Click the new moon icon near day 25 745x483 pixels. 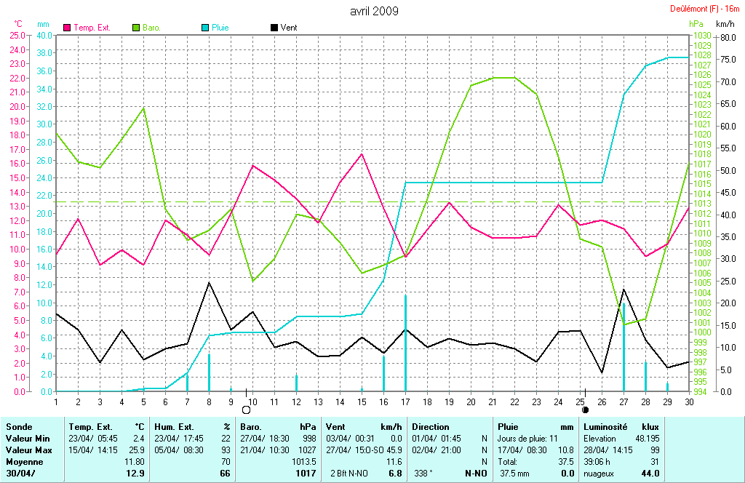tap(586, 410)
